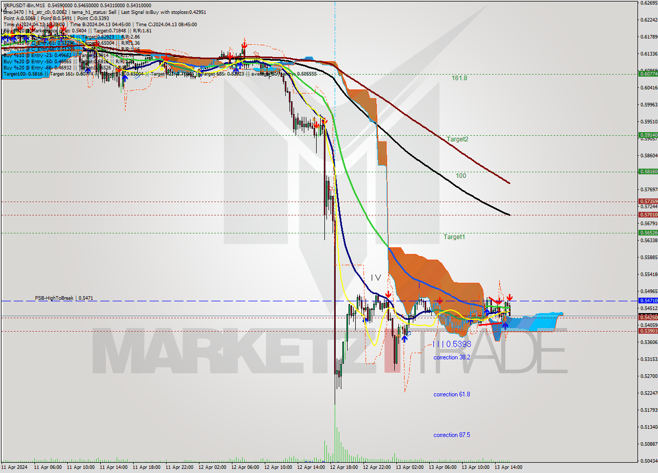658x473 pixels.
Task: Click the 'FSB-HighToBreak | 0.5471' label
Action: [x=64, y=298]
